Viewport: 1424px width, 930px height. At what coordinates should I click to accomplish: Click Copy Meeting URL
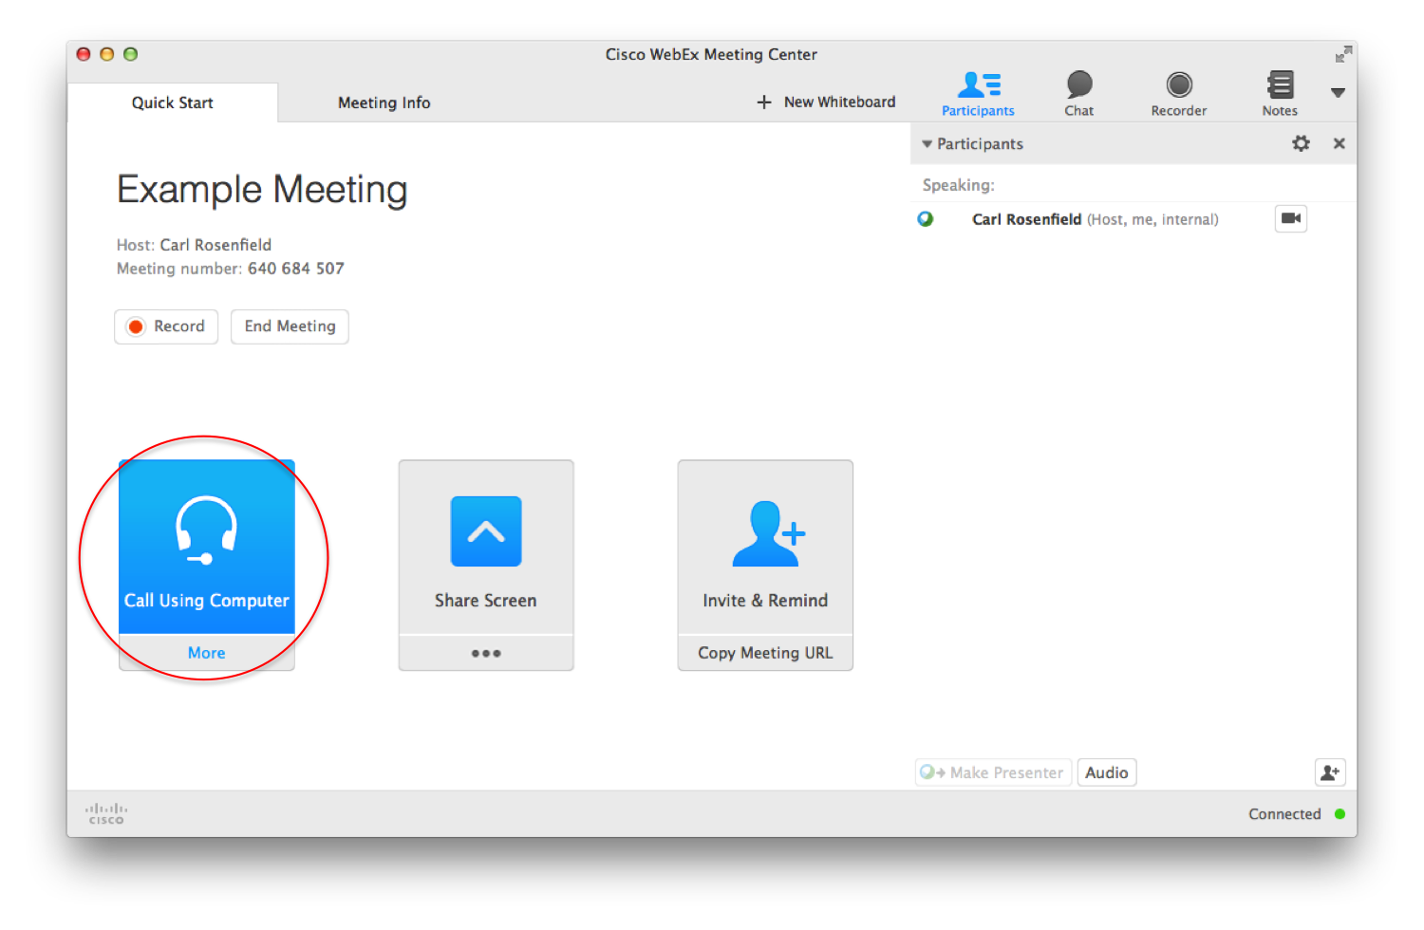(765, 653)
